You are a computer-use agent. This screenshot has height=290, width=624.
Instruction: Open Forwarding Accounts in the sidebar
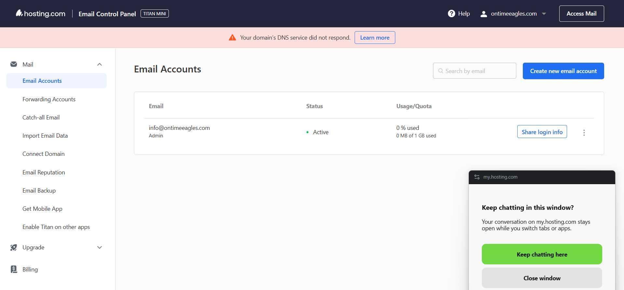(x=49, y=99)
